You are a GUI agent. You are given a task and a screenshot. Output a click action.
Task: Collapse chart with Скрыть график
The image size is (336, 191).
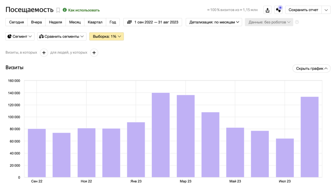tap(311, 69)
